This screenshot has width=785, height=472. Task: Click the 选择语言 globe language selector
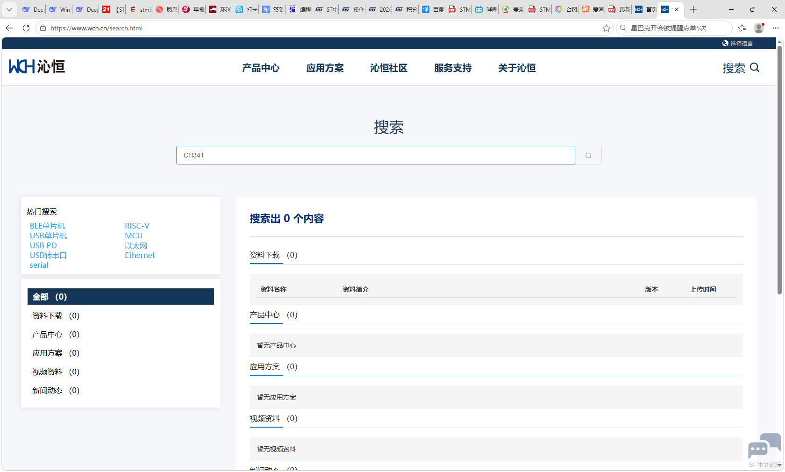[737, 43]
